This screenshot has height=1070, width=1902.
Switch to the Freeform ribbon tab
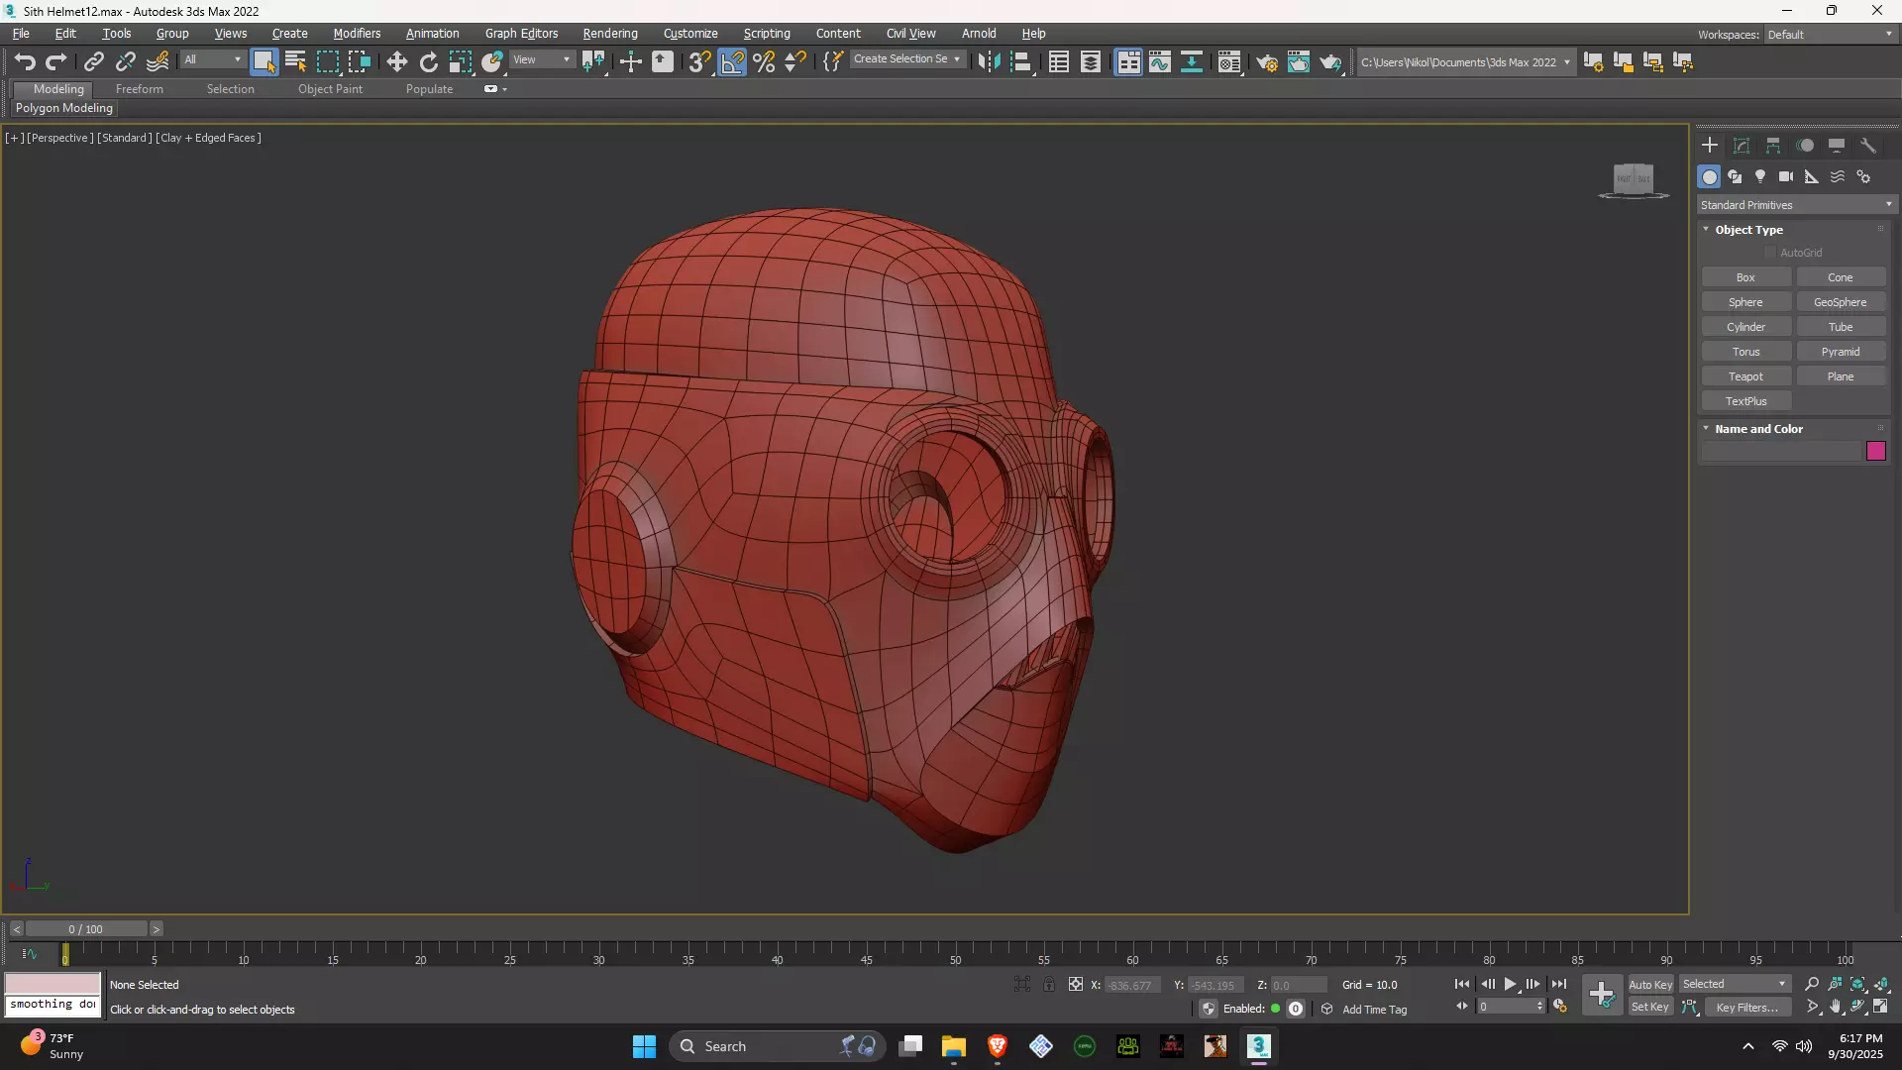pos(139,89)
